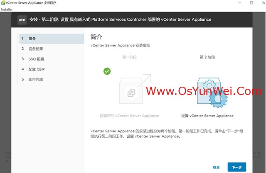Click the 部署新的 vCenter Server Appliance caption
Image resolution: width=266 pixels, height=173 pixels.
129,116
